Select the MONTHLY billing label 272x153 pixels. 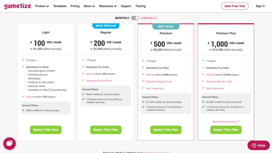122,18
